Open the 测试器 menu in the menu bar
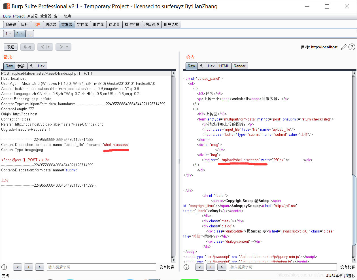 click(32, 16)
